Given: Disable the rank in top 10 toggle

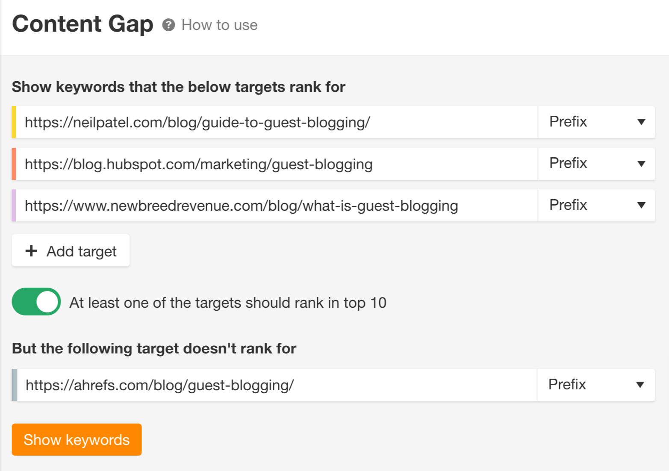Looking at the screenshot, I should [x=36, y=302].
